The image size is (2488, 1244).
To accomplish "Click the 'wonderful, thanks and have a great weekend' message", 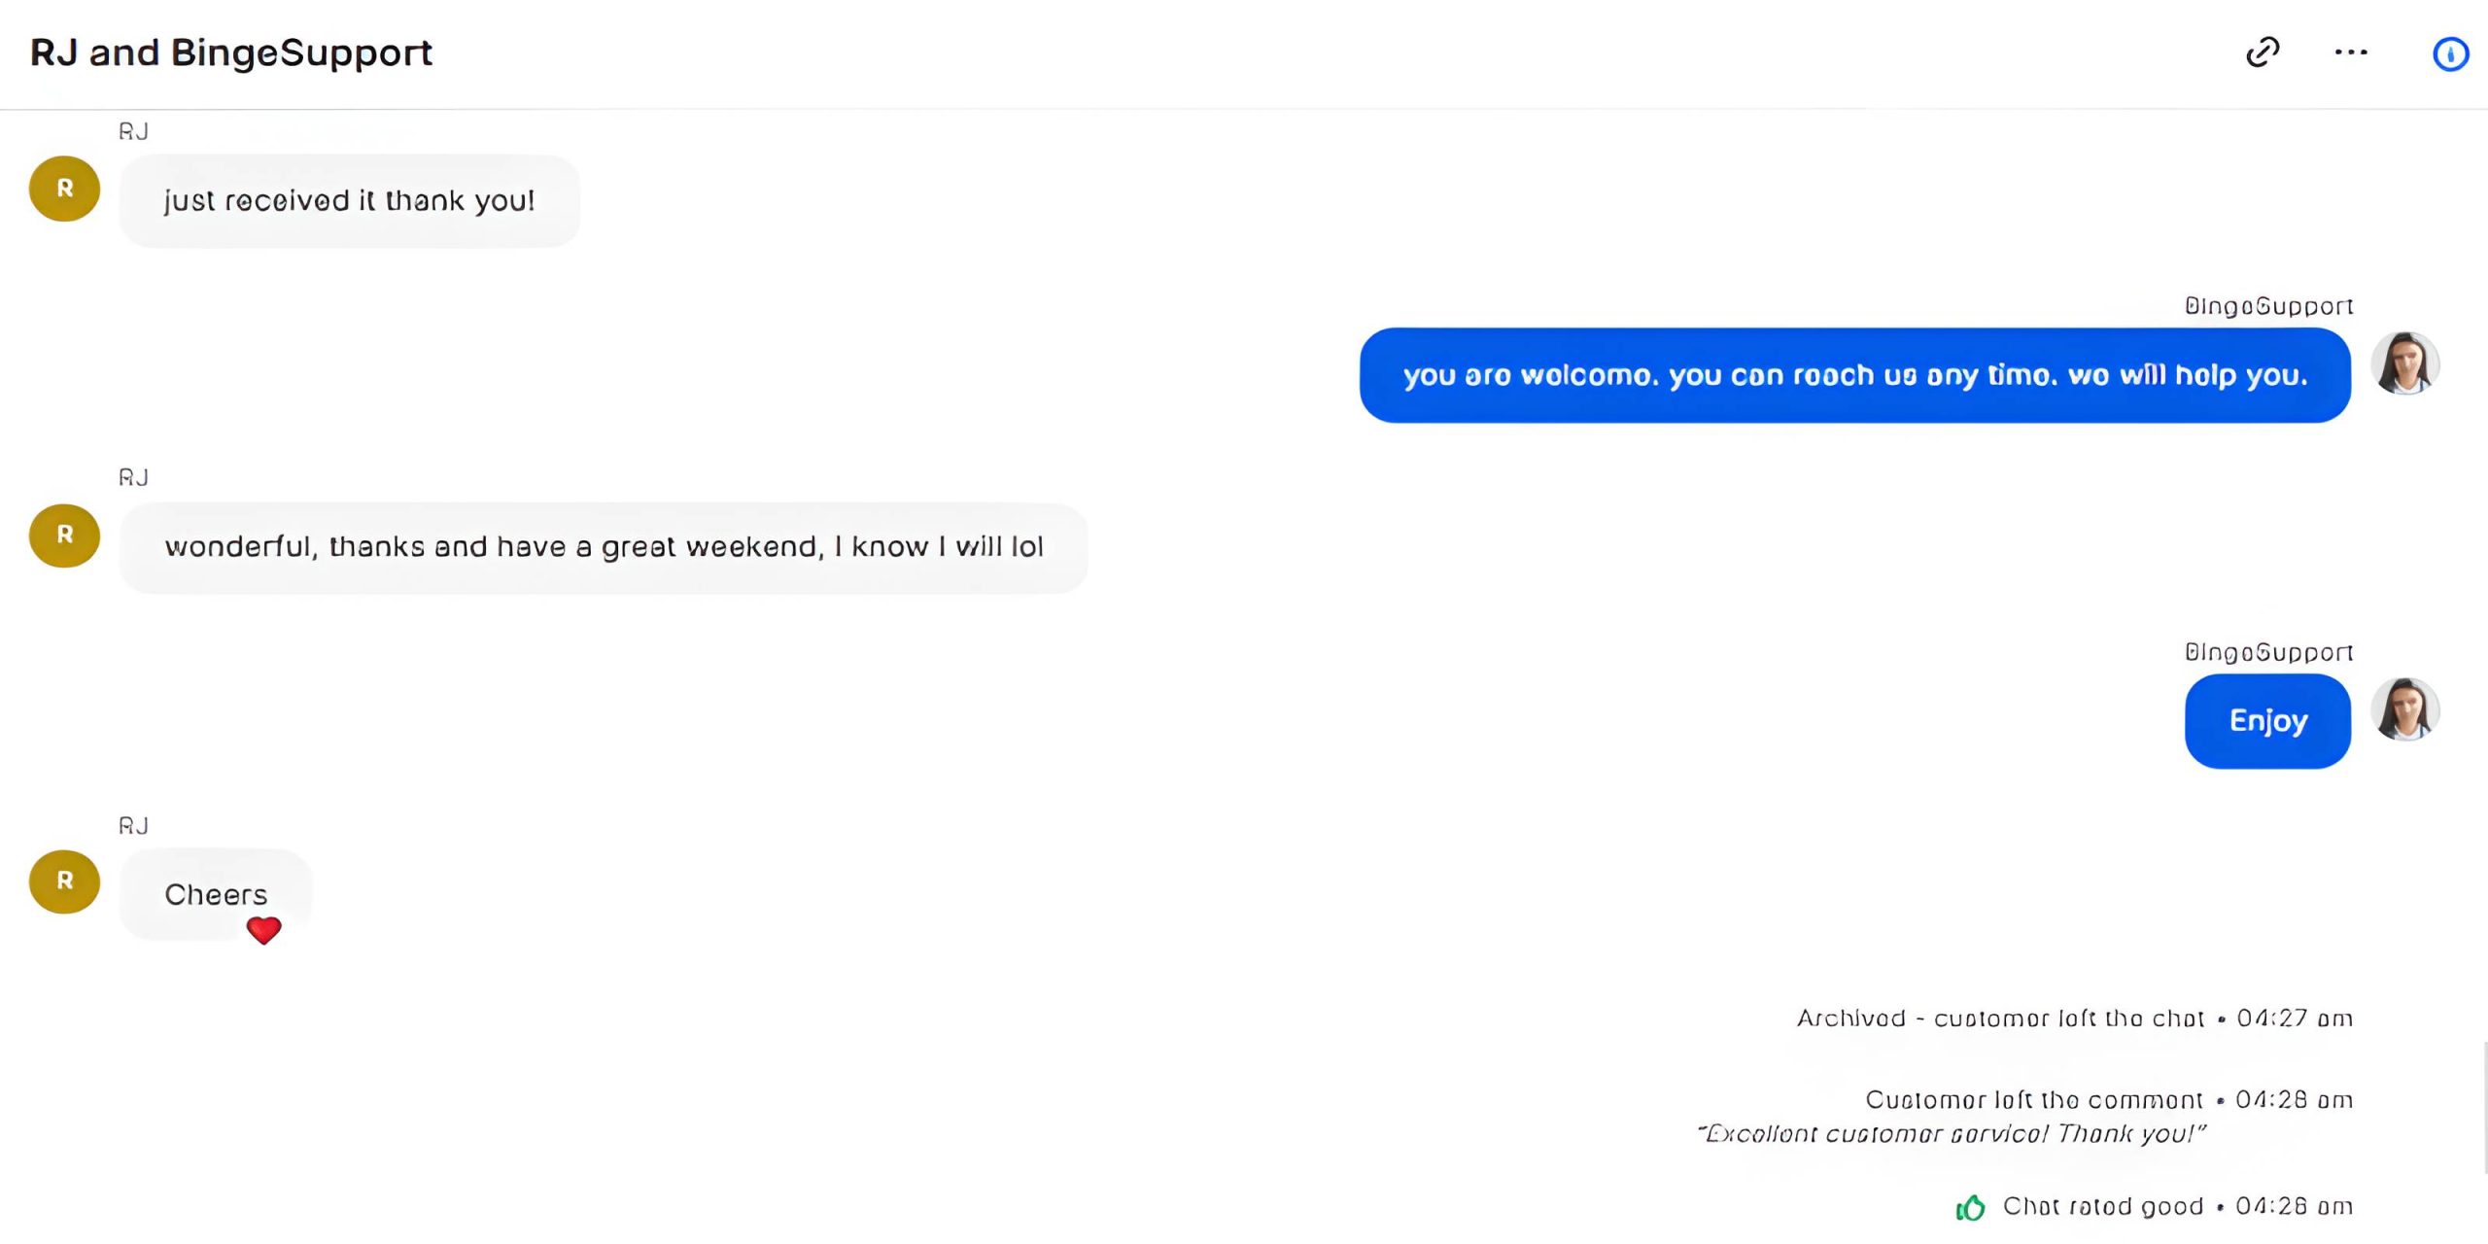I will (603, 547).
